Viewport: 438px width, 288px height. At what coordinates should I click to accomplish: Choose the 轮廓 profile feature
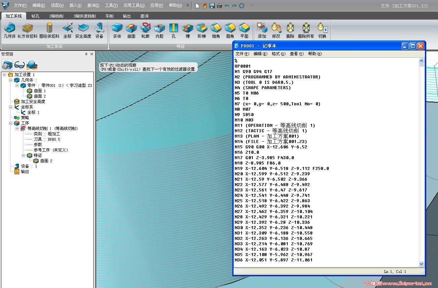145,31
